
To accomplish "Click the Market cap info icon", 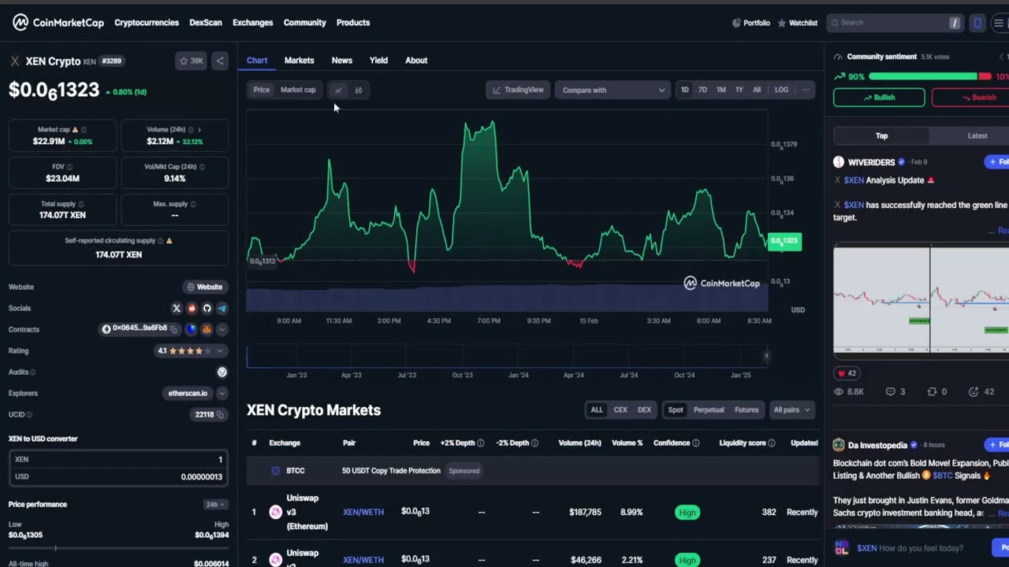I will (x=84, y=130).
